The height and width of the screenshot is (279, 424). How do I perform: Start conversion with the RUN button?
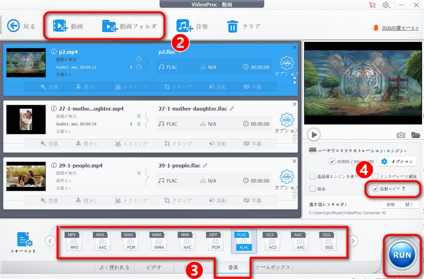tap(402, 255)
